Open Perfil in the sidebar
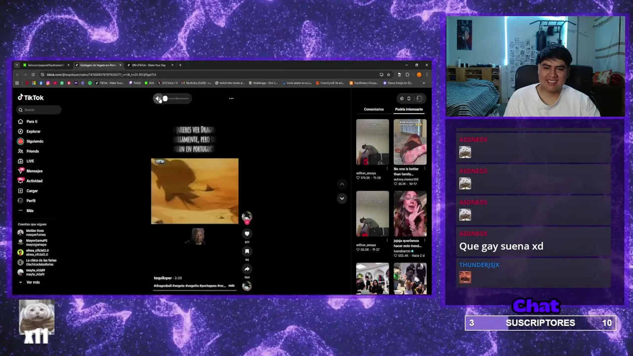Screen dimensions: 633x356 [27, 201]
